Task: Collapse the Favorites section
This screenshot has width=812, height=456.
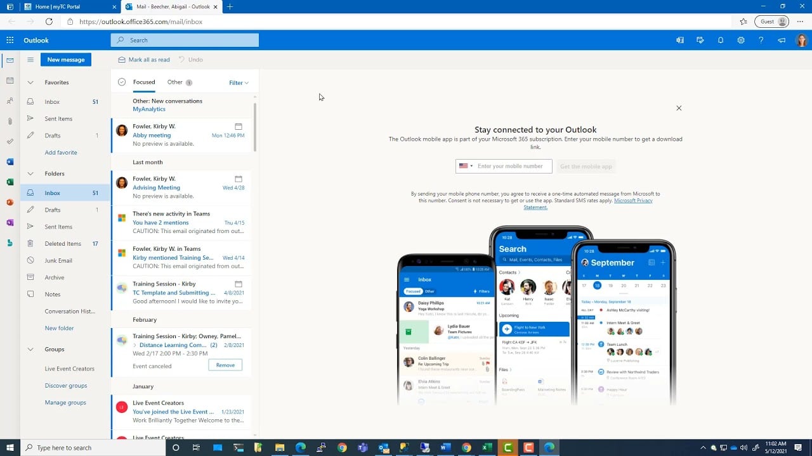Action: pyautogui.click(x=30, y=82)
